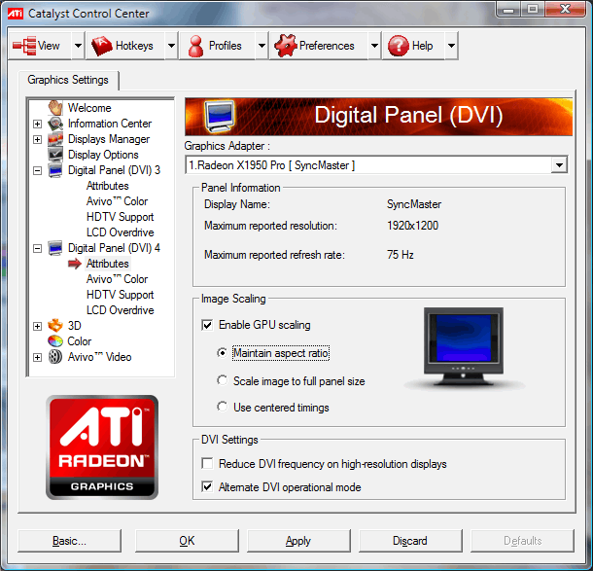Open the Graphics Adapter dropdown
The height and width of the screenshot is (571, 593).
pyautogui.click(x=559, y=165)
